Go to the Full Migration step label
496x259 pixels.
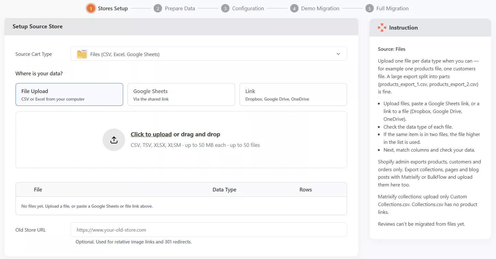tap(392, 8)
